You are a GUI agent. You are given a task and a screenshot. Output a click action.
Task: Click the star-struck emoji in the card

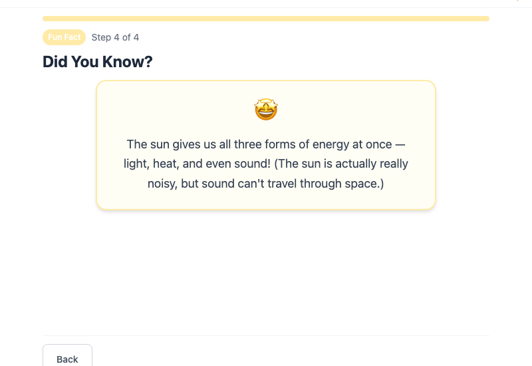[x=266, y=110]
